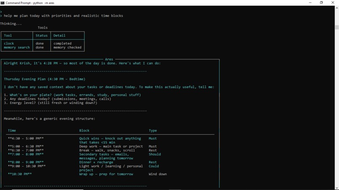Click question 2 'Any deadlines today?'
The height and width of the screenshot is (190, 339).
(x=57, y=99)
